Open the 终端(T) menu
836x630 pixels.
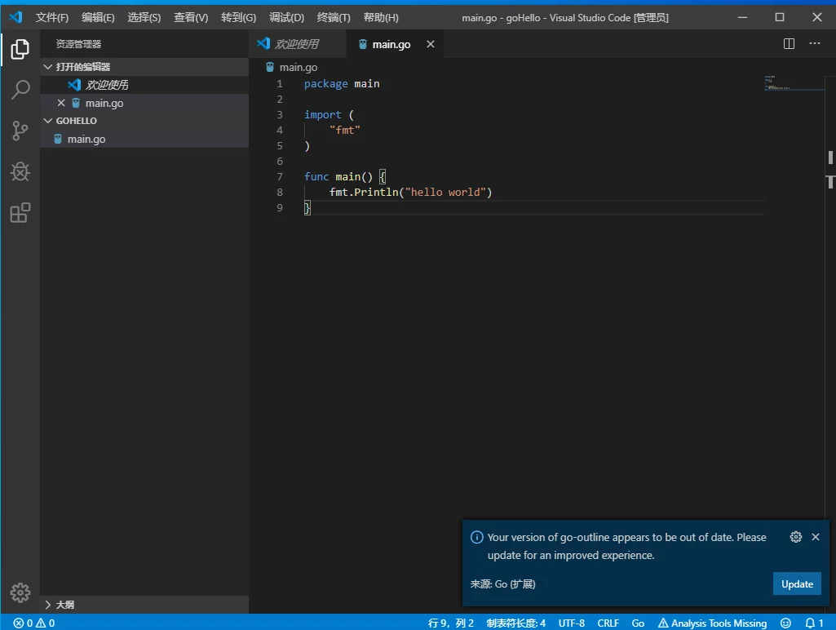click(x=334, y=18)
